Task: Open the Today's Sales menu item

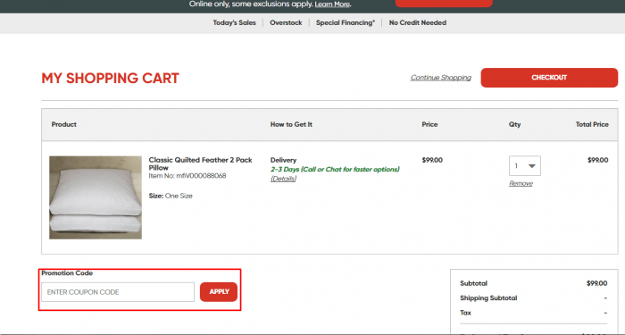Action: point(234,22)
